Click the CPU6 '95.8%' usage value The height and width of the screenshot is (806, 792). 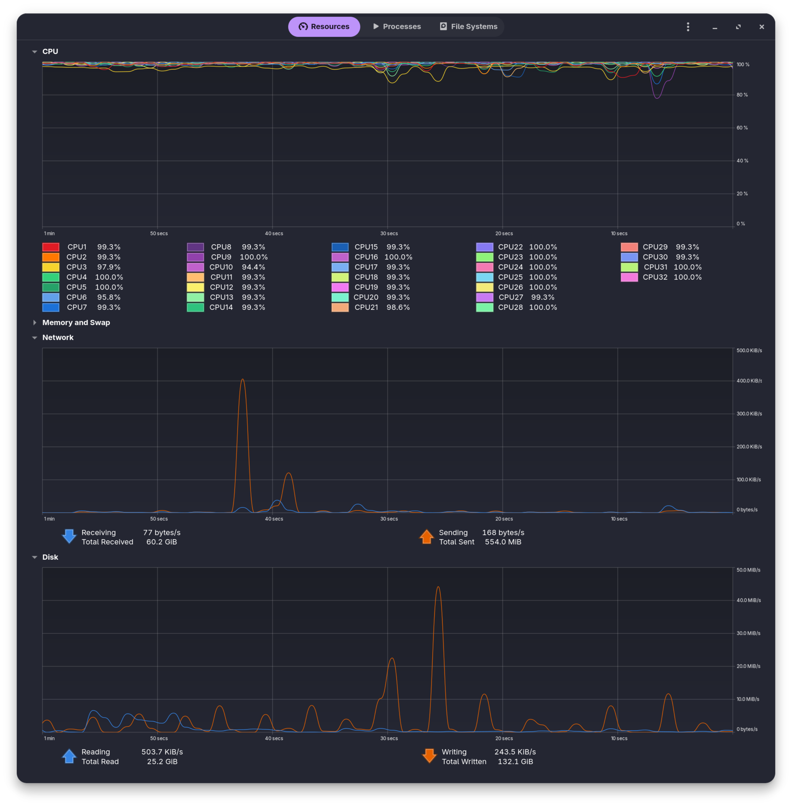click(109, 297)
